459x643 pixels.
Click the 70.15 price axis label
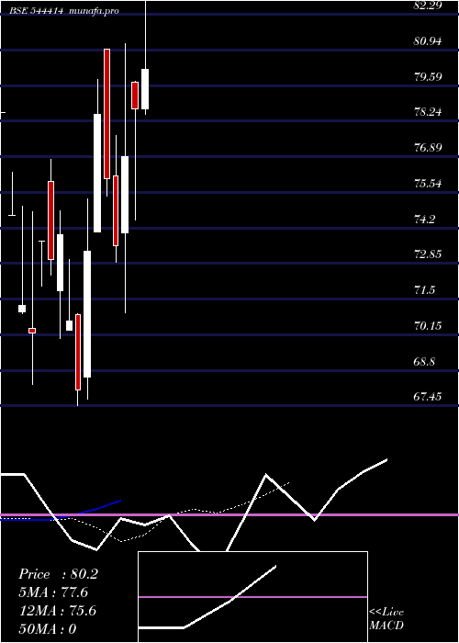[428, 325]
